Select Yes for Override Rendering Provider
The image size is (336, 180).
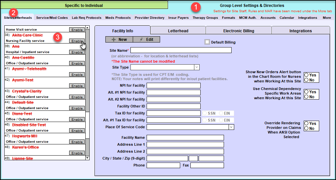[306, 124]
